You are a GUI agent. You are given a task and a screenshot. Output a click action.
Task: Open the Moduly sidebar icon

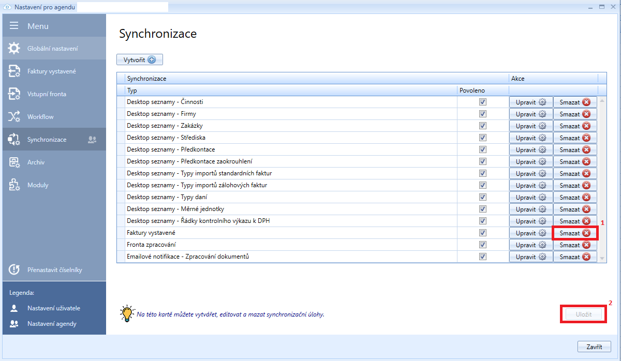tap(14, 185)
